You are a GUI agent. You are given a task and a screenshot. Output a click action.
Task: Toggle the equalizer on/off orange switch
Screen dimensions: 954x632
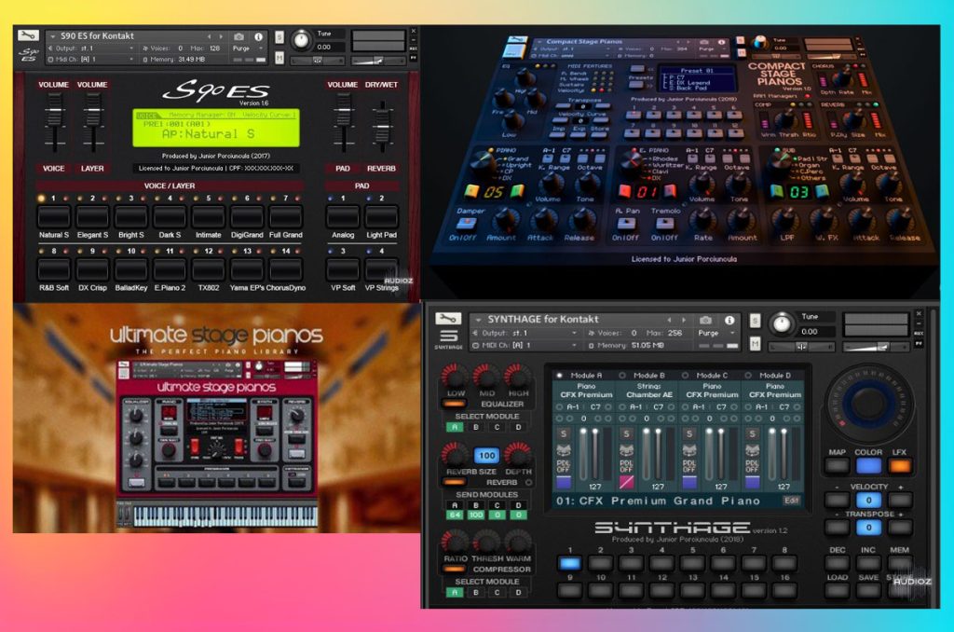pyautogui.click(x=455, y=403)
